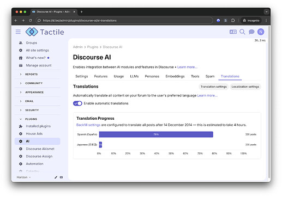
Task: Click the What's new gift icon
Action: point(21,58)
